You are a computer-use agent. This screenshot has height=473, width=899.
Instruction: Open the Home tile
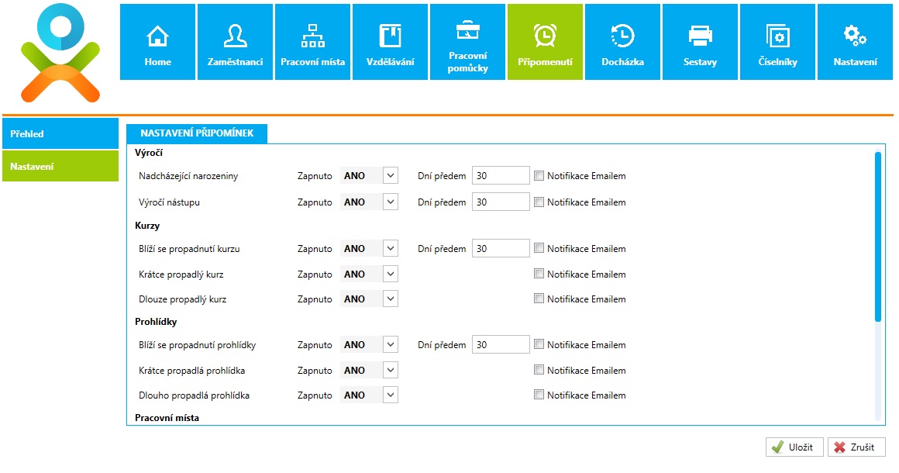pyautogui.click(x=157, y=42)
